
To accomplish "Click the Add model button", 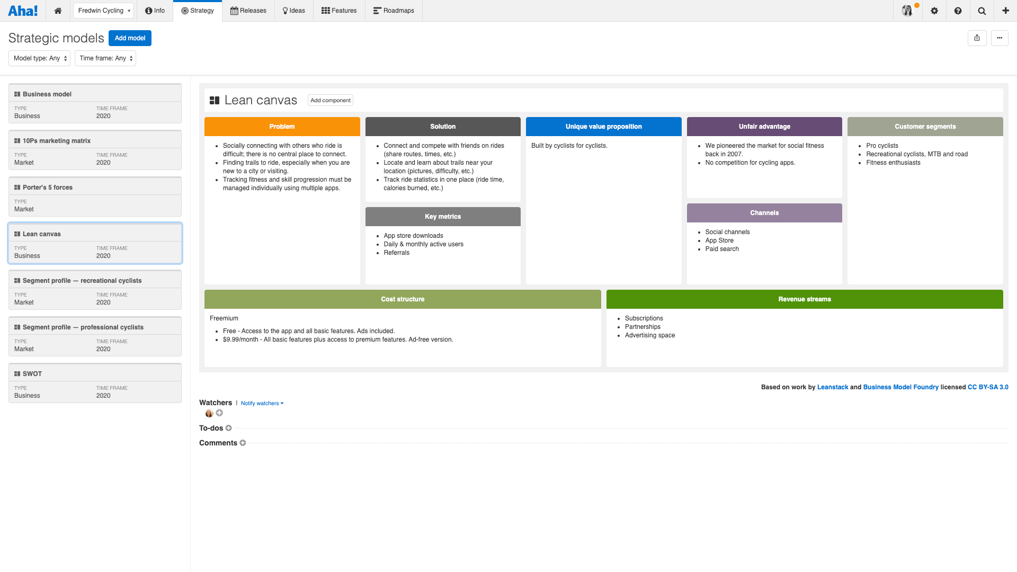I will (x=129, y=38).
